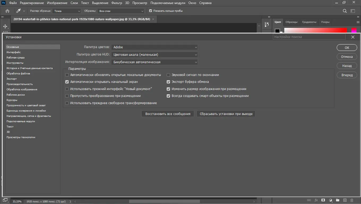Click 'Восстановить все сообщения' button
Image resolution: width=361 pixels, height=204 pixels.
[168, 114]
